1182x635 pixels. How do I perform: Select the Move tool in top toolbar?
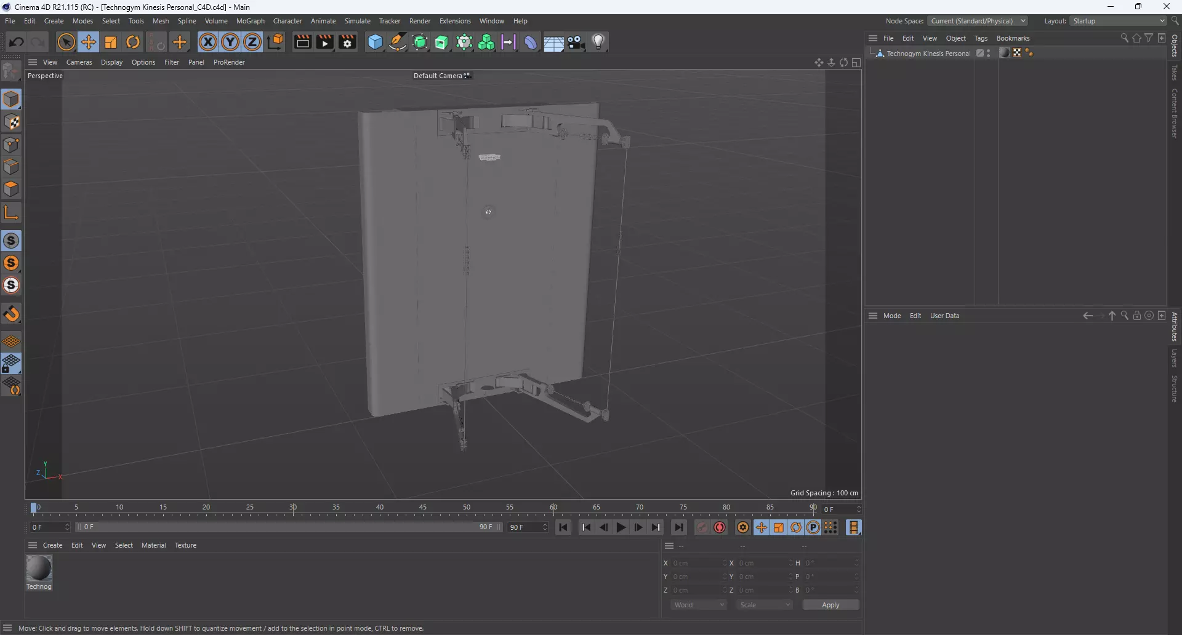89,42
